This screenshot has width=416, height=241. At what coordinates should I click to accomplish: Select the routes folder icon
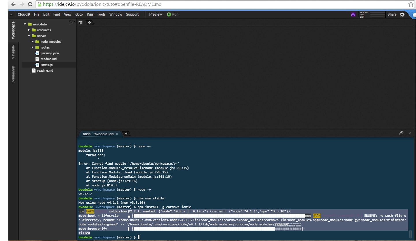pyautogui.click(x=37, y=47)
